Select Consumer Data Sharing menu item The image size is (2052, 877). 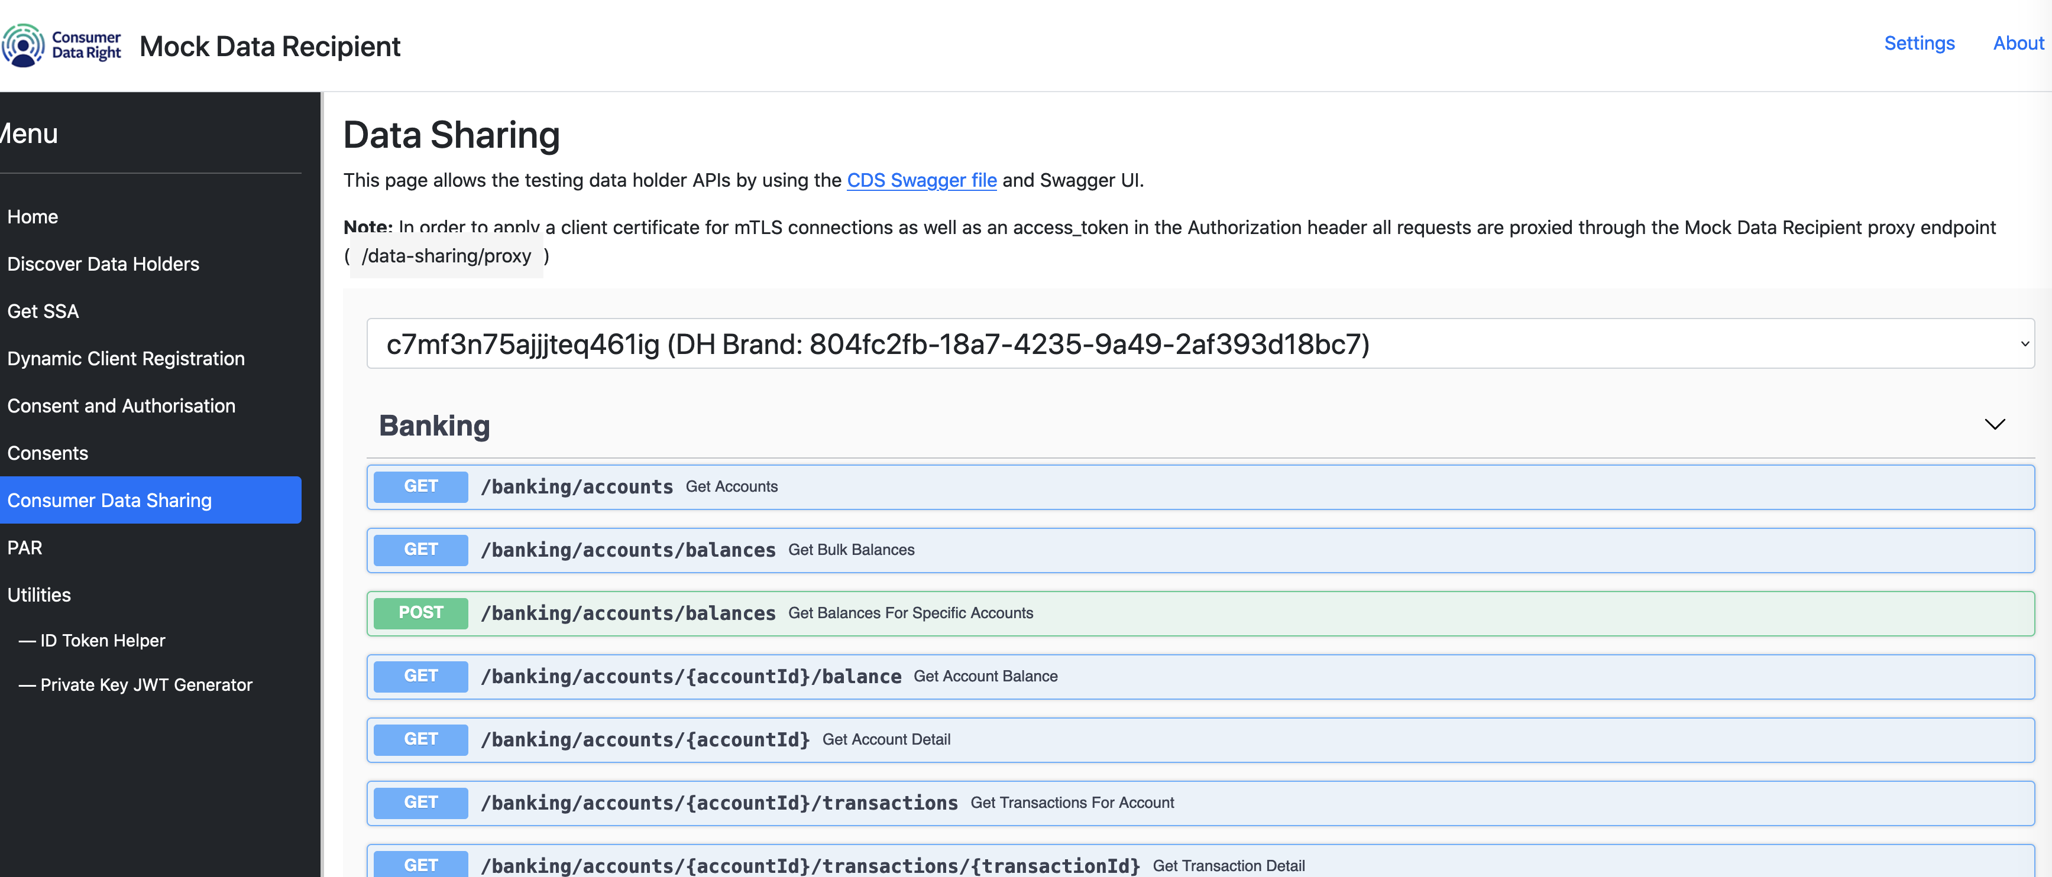pyautogui.click(x=109, y=499)
